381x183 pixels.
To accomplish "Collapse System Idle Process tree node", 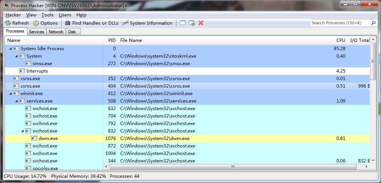I will [x=10, y=49].
